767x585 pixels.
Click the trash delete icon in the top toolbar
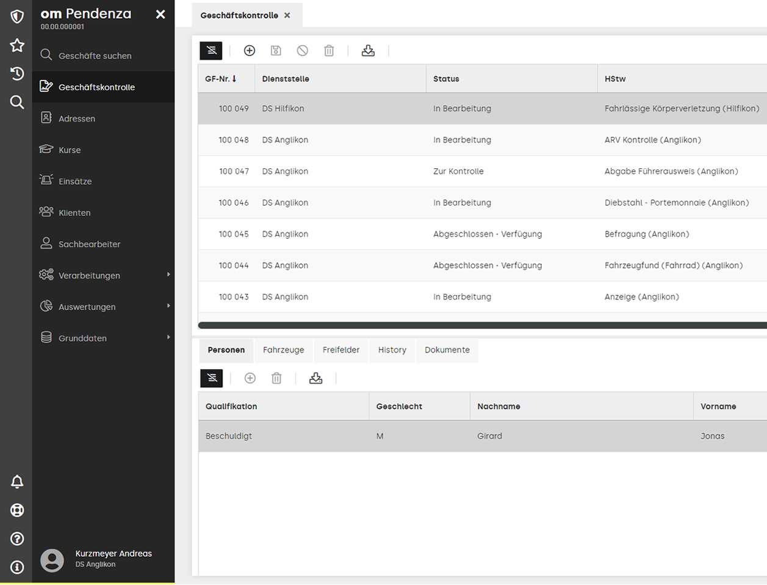coord(329,51)
